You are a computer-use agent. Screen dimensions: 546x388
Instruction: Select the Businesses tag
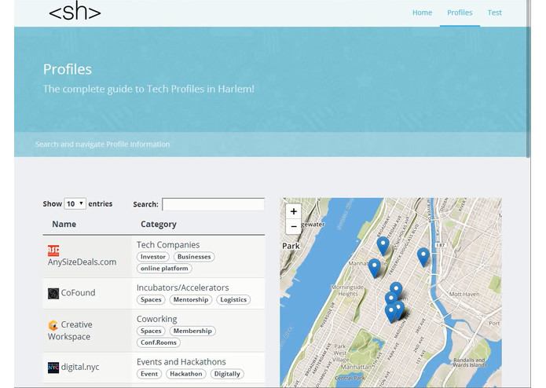(194, 257)
